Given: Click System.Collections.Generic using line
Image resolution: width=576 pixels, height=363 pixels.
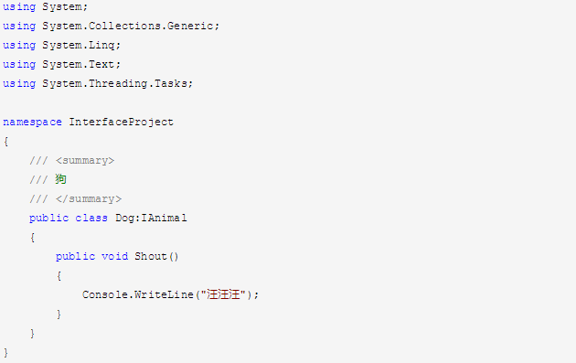Looking at the screenshot, I should [111, 27].
